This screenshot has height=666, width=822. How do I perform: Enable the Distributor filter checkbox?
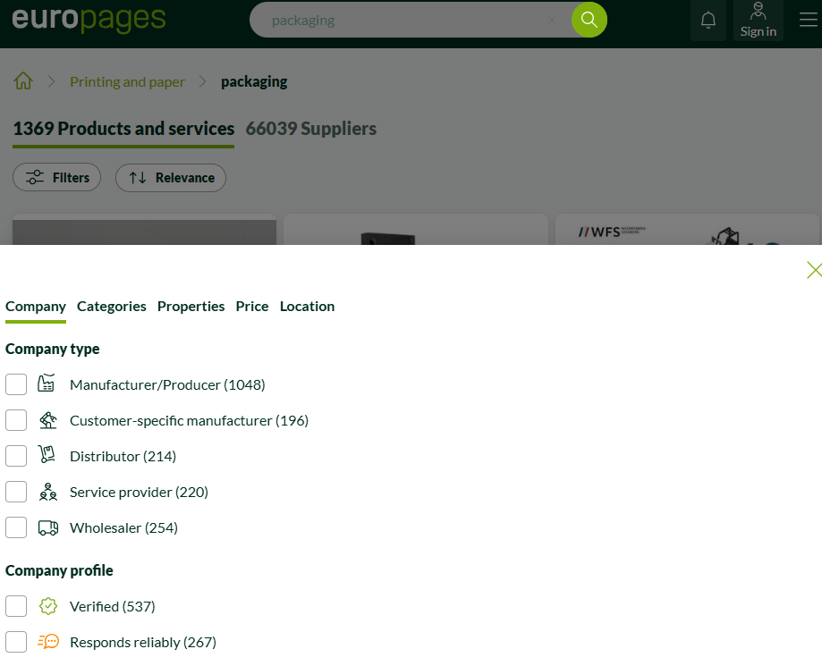[x=16, y=456]
